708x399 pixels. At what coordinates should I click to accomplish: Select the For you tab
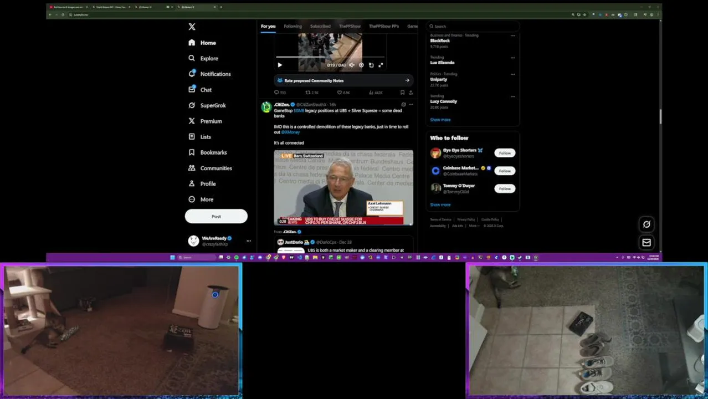(x=268, y=26)
